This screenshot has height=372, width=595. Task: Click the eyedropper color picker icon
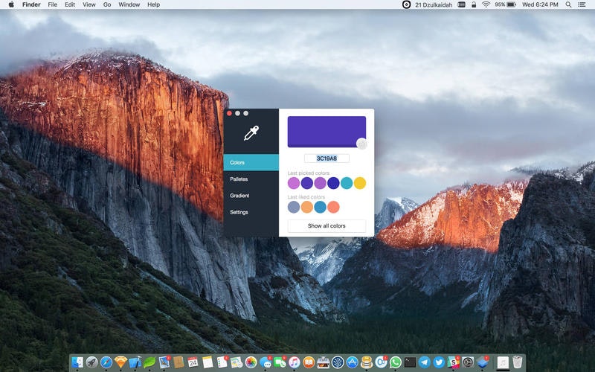[251, 133]
